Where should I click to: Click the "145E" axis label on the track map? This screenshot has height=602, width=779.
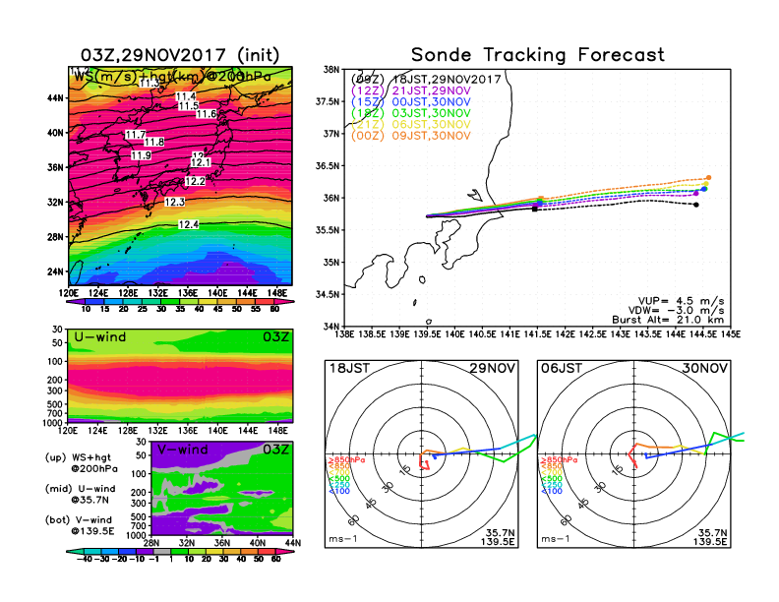click(x=731, y=334)
